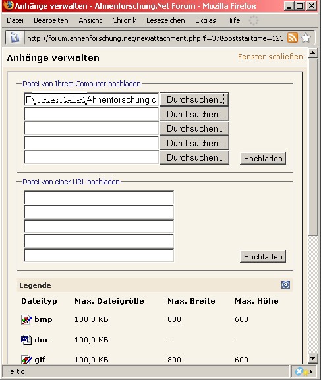Click the last Durchsuchen button
321x380 pixels.
[194, 157]
